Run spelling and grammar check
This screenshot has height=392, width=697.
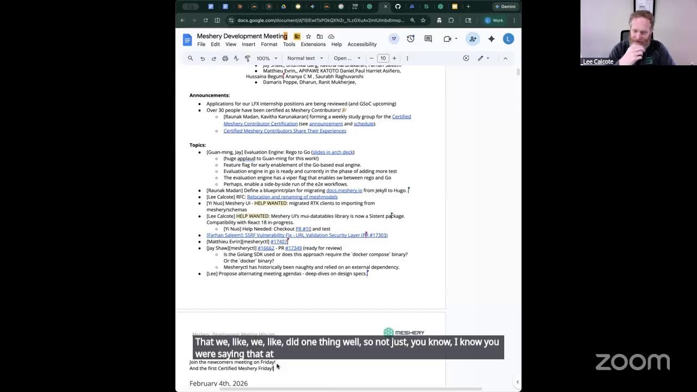tap(236, 58)
